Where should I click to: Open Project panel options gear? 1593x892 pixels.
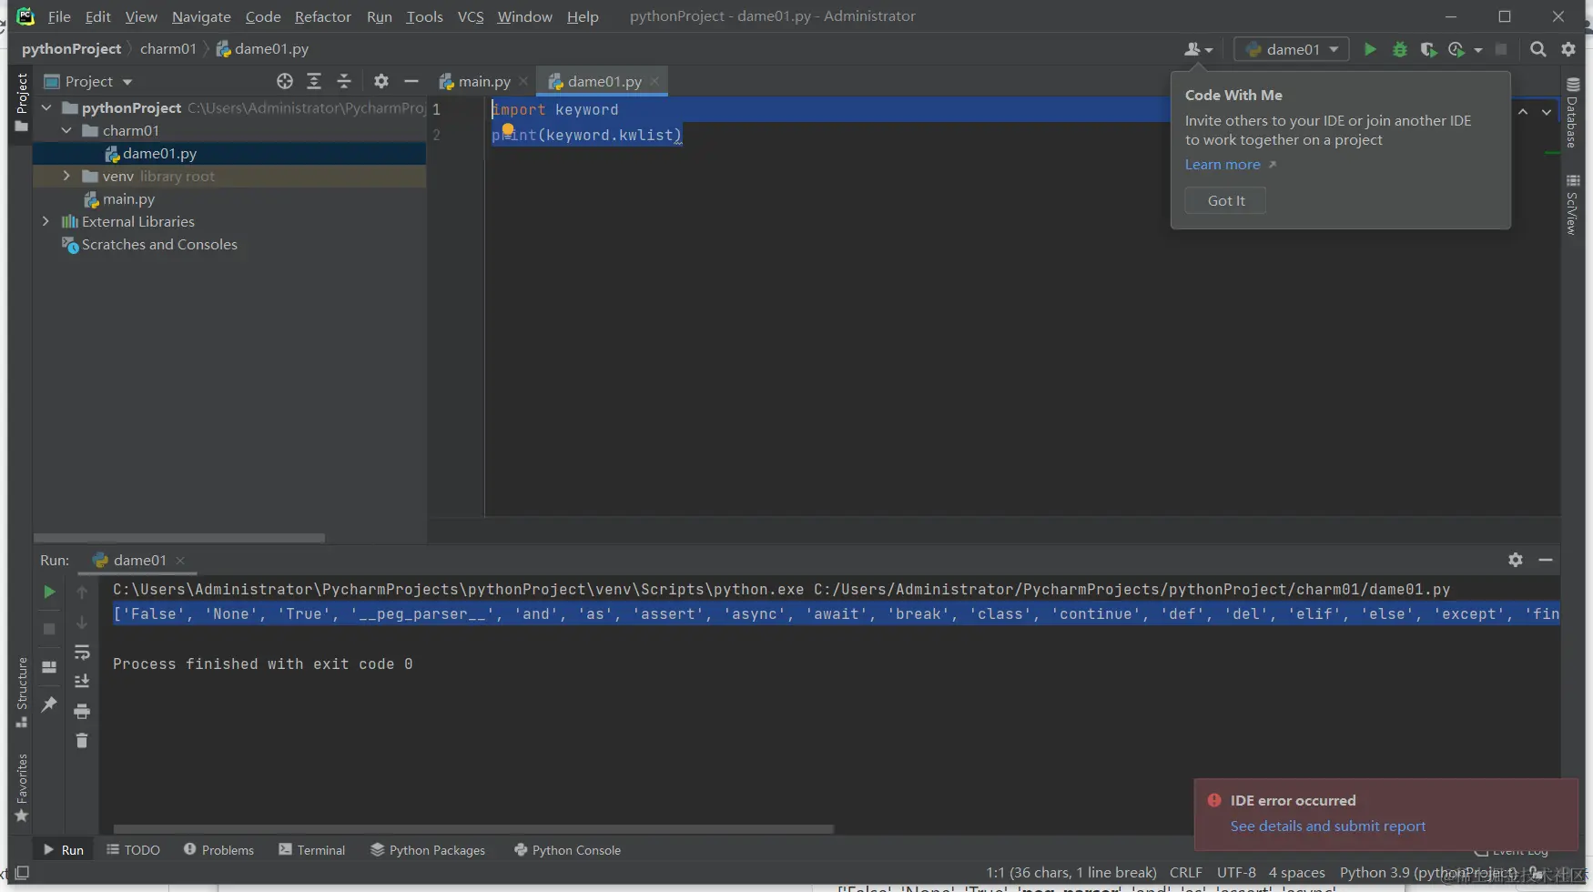tap(381, 81)
